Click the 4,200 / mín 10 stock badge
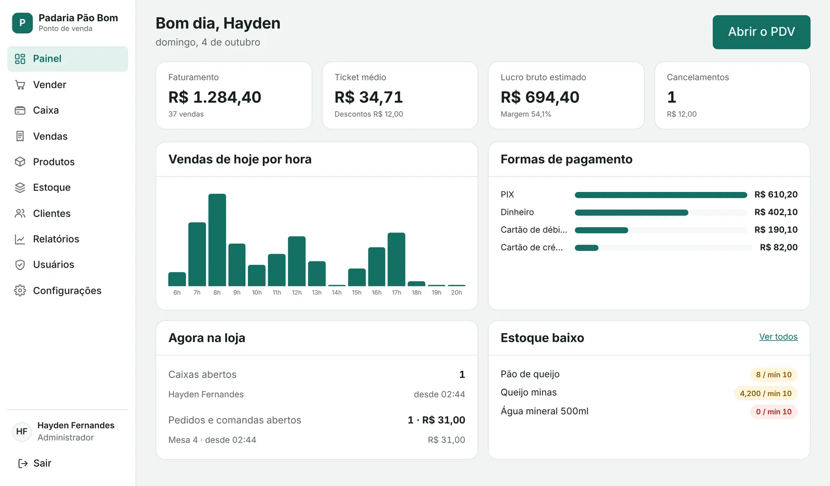Viewport: 830px width, 486px height. 766,393
